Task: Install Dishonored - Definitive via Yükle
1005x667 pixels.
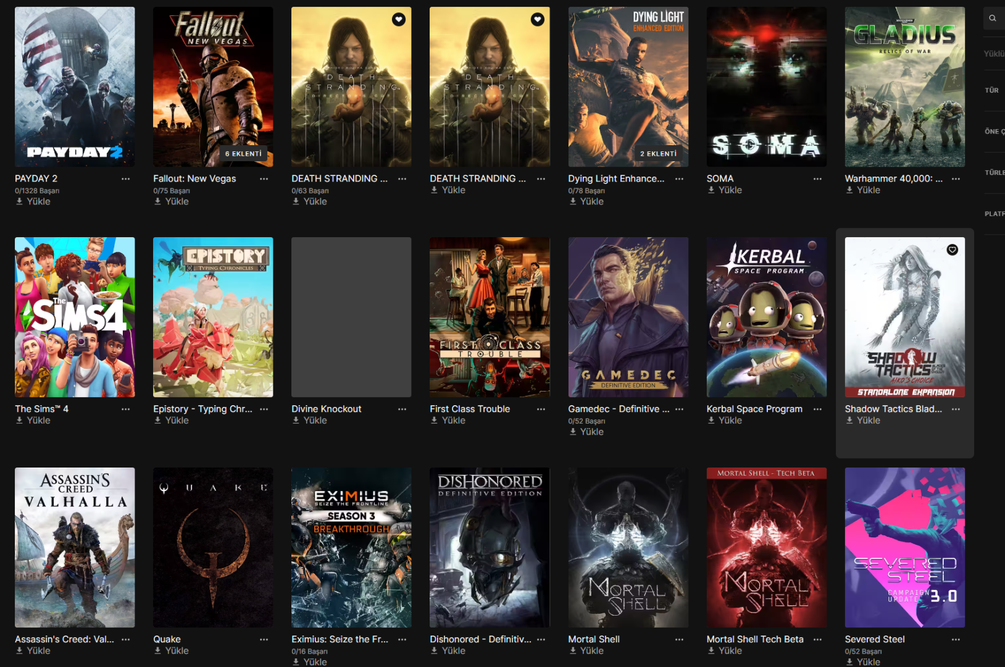Action: point(448,650)
